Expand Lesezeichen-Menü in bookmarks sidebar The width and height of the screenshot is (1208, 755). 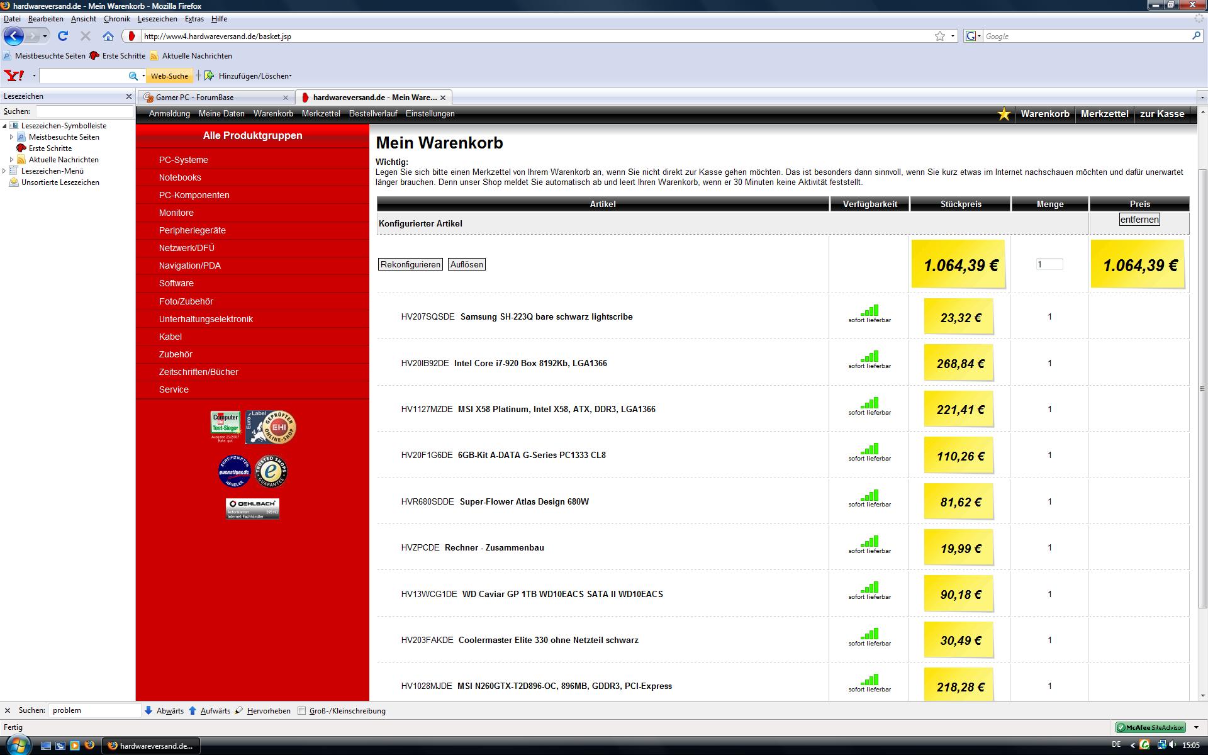4,171
